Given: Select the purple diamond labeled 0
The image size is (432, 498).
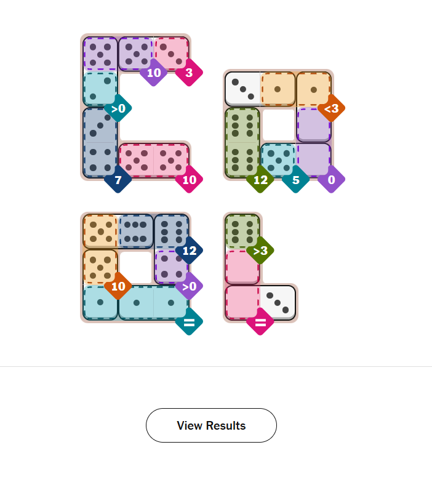Looking at the screenshot, I should tap(331, 180).
